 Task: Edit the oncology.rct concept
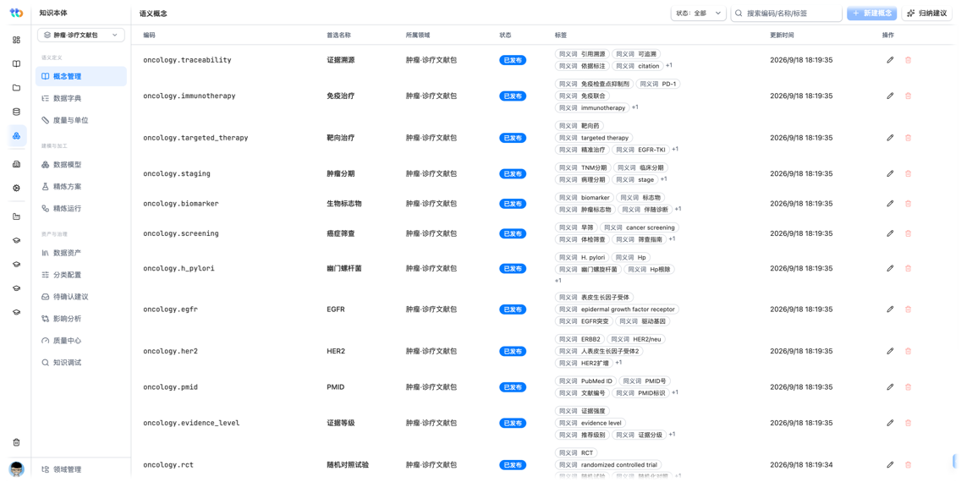pos(890,464)
